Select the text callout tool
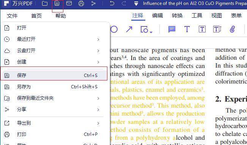The height and width of the screenshot is (145, 247). click(217, 29)
